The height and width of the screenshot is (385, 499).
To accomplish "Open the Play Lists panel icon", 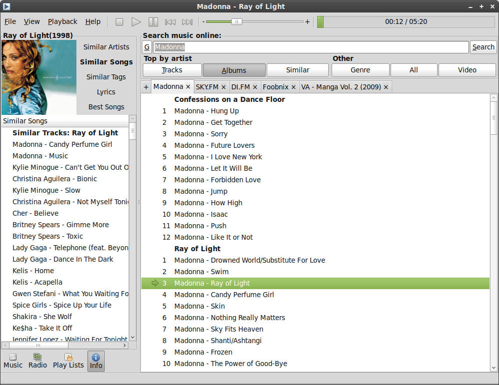I will [68, 361].
